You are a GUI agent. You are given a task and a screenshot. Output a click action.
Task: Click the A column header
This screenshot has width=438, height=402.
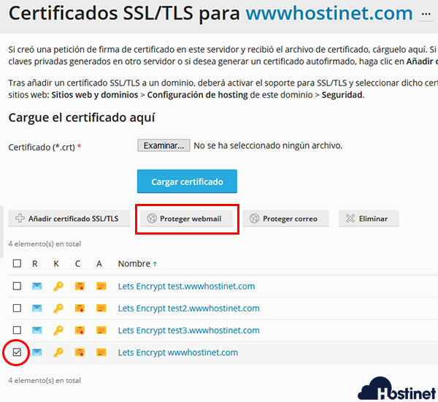[x=99, y=264]
